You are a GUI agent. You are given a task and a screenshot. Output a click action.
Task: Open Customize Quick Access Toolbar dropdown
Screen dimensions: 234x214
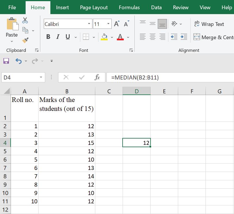click(52, 61)
